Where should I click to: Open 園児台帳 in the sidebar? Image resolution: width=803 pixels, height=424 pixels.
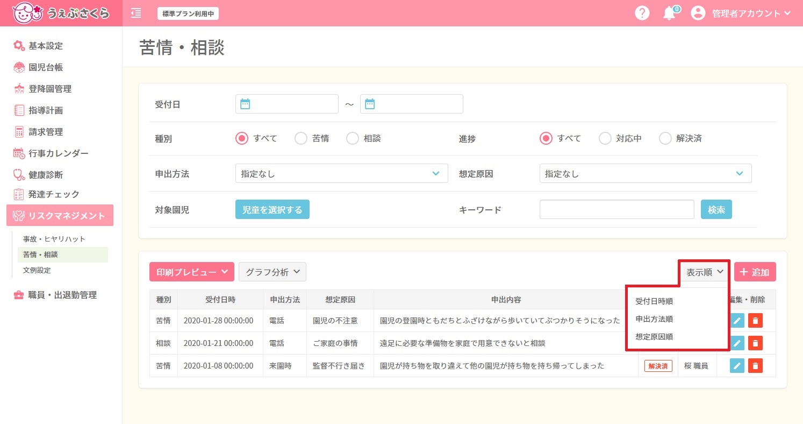pos(38,67)
